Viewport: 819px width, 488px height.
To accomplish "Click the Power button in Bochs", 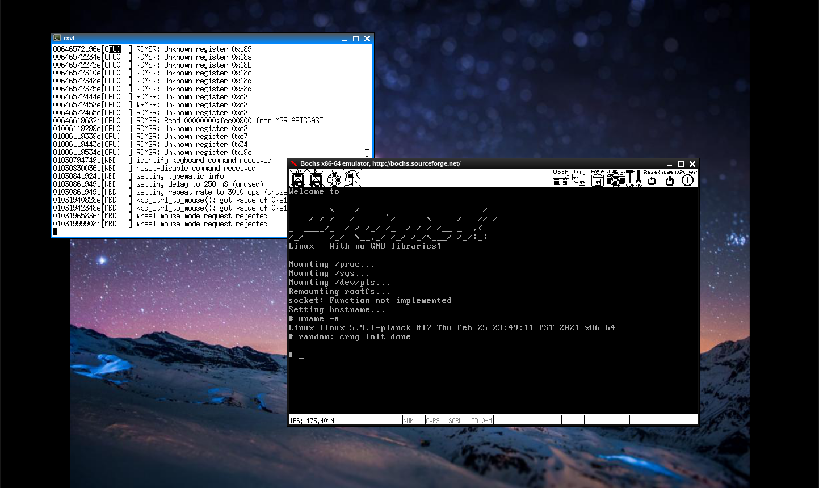I will 687,179.
